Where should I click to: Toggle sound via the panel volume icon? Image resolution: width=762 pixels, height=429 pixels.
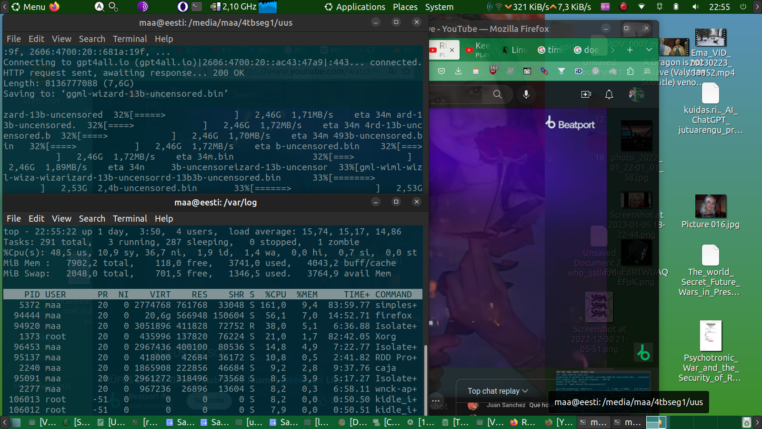[x=695, y=7]
